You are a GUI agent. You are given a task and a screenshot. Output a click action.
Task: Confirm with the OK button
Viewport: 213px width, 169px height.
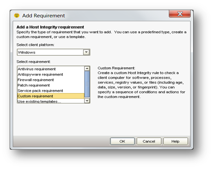pyautogui.click(x=122, y=141)
